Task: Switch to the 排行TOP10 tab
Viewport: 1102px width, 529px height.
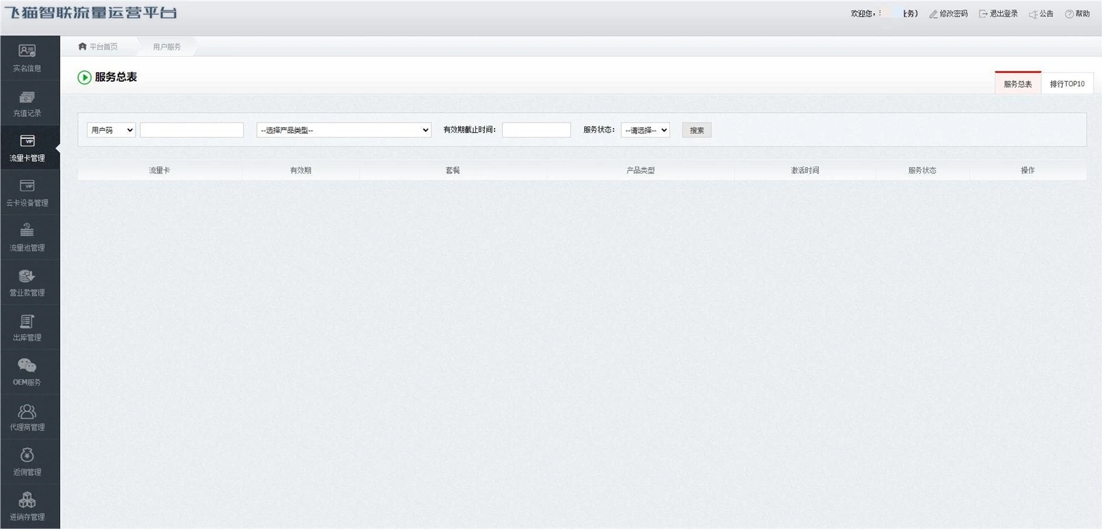Action: coord(1067,83)
